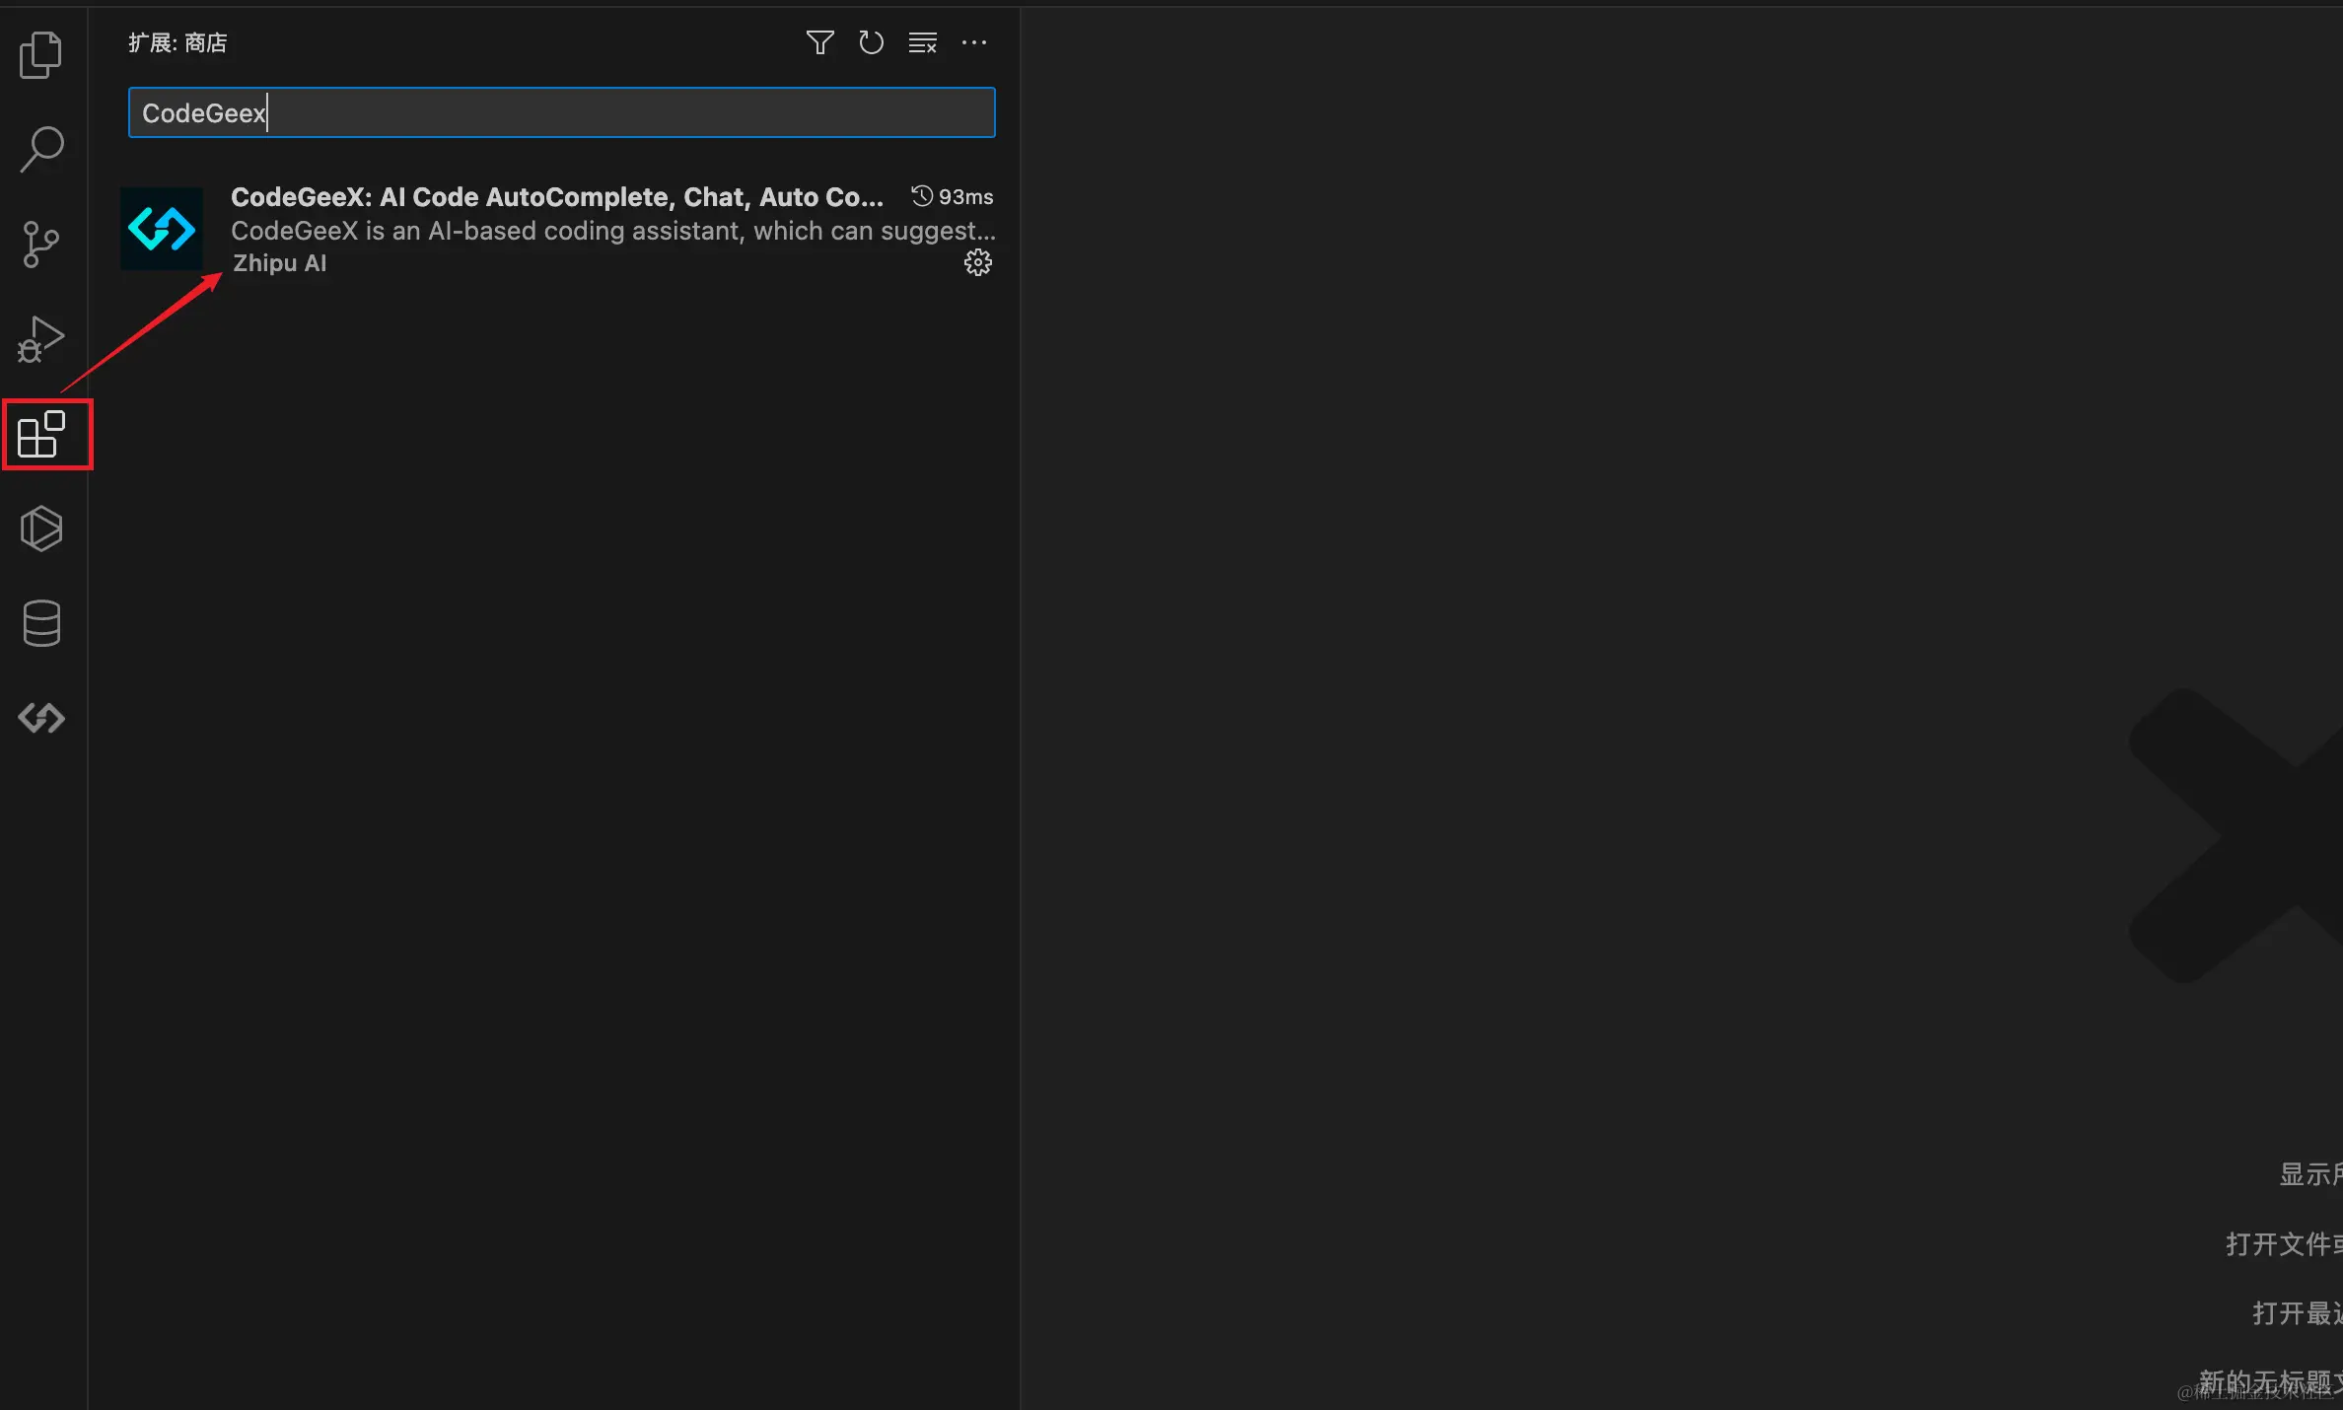Image resolution: width=2343 pixels, height=1410 pixels.
Task: Click the 93ms activation time indicator
Action: (953, 196)
